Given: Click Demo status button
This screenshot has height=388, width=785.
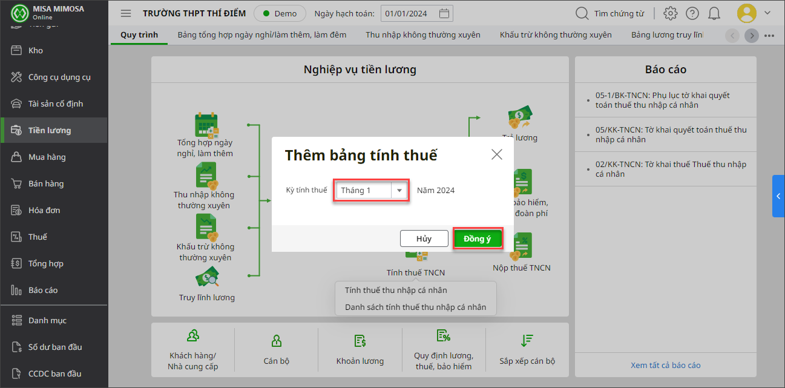Looking at the screenshot, I should point(280,13).
